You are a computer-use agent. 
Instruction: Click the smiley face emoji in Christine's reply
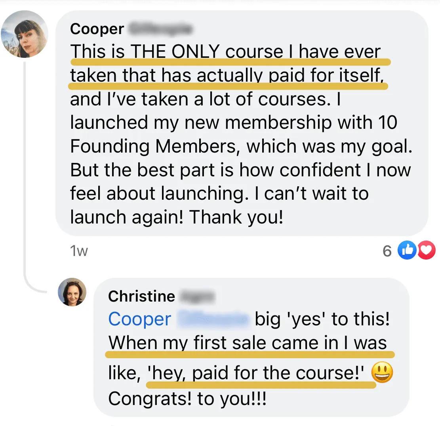click(x=382, y=372)
